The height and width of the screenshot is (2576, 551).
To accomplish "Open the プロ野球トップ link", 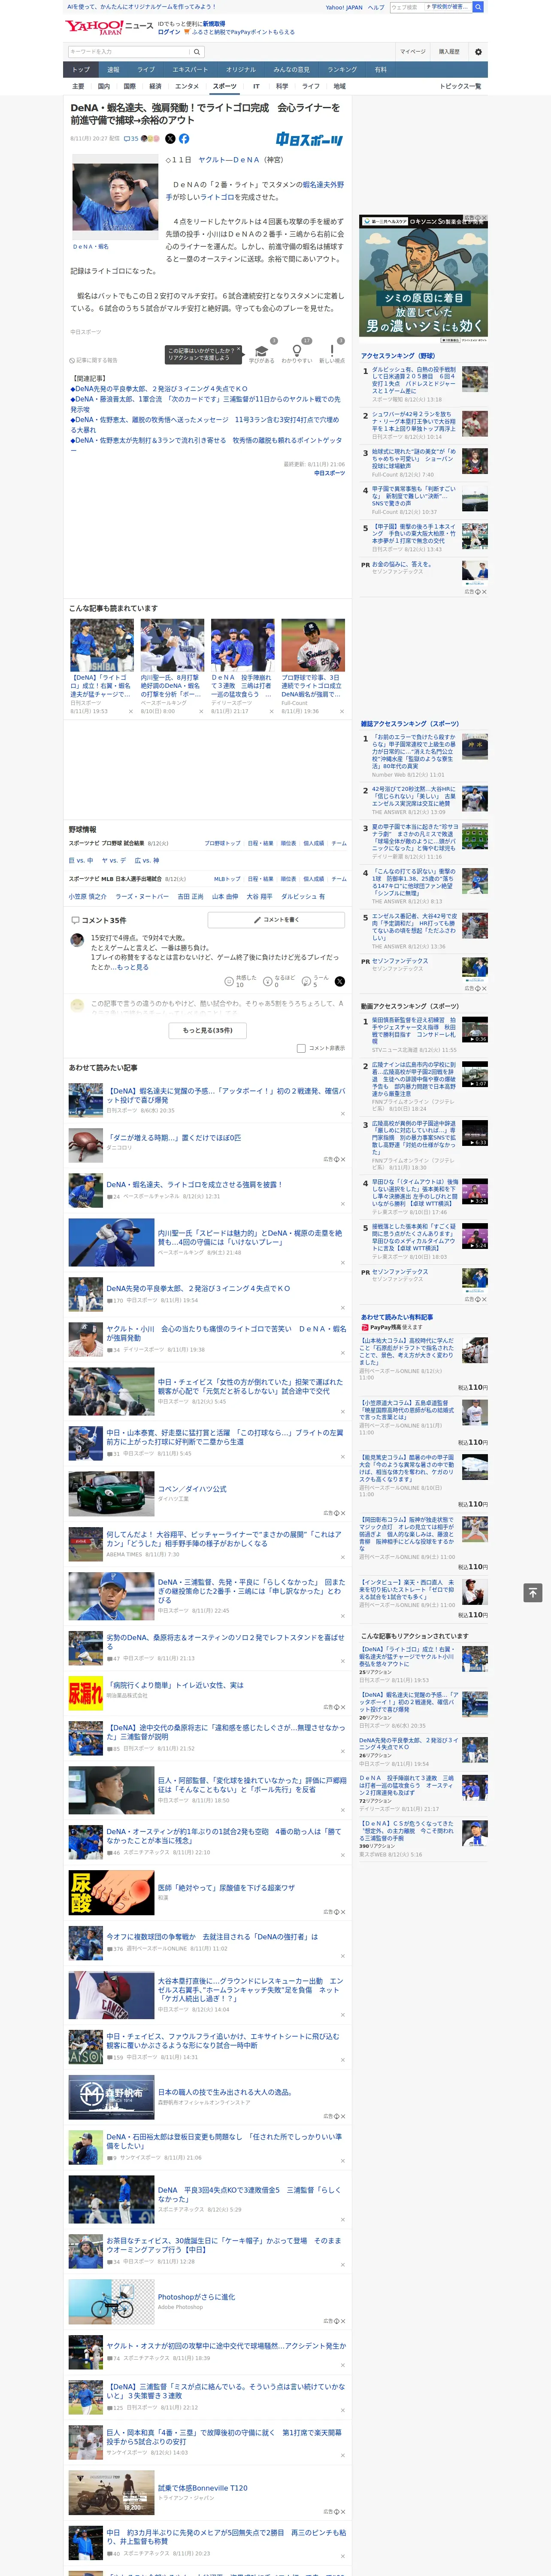I will tap(222, 843).
